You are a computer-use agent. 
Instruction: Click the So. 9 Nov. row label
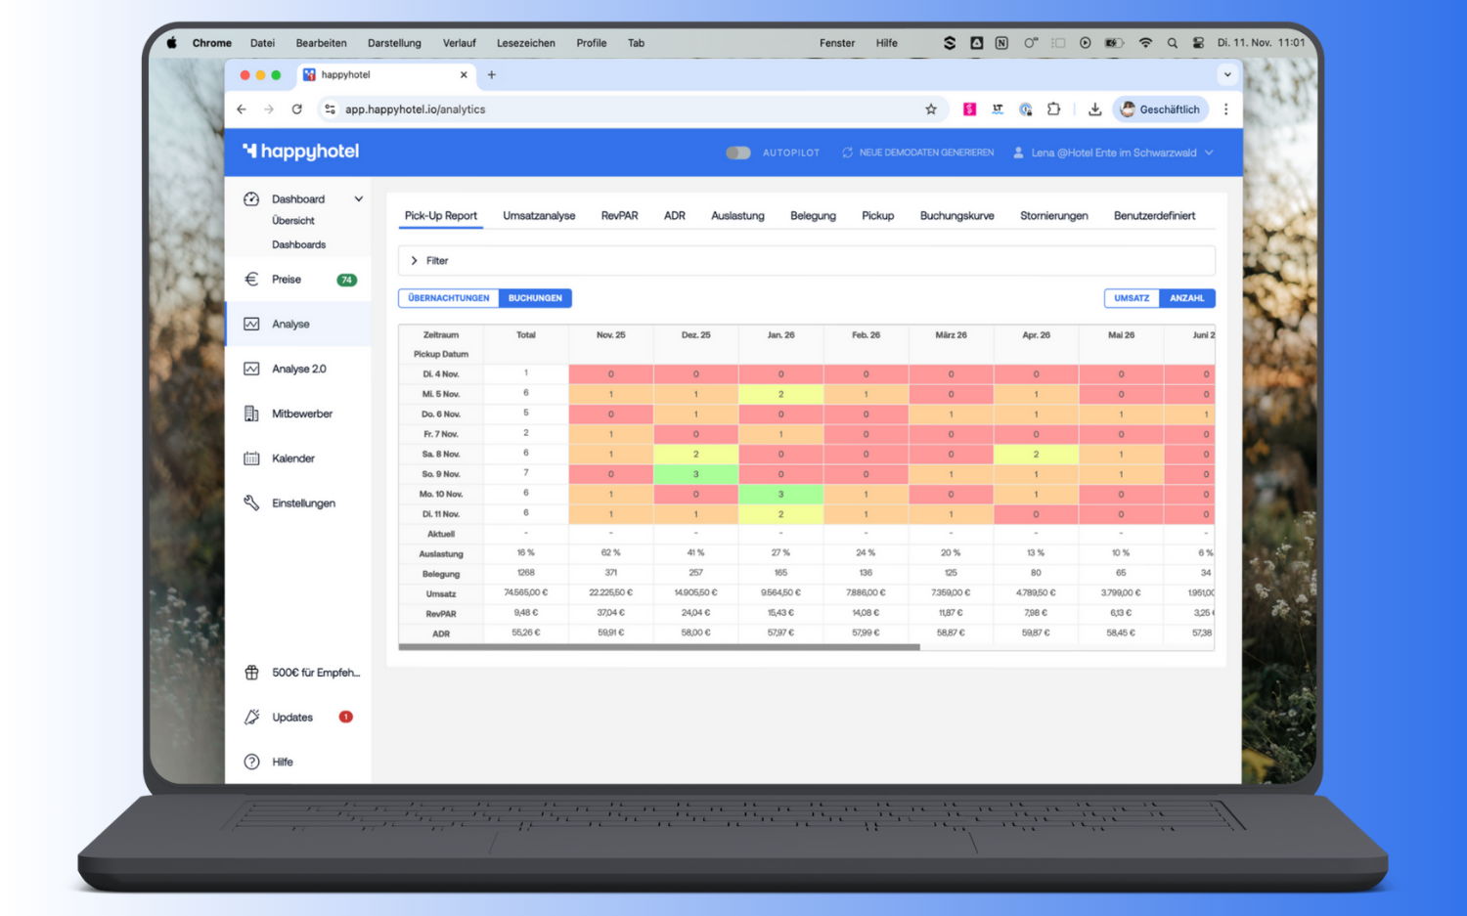[x=441, y=474]
